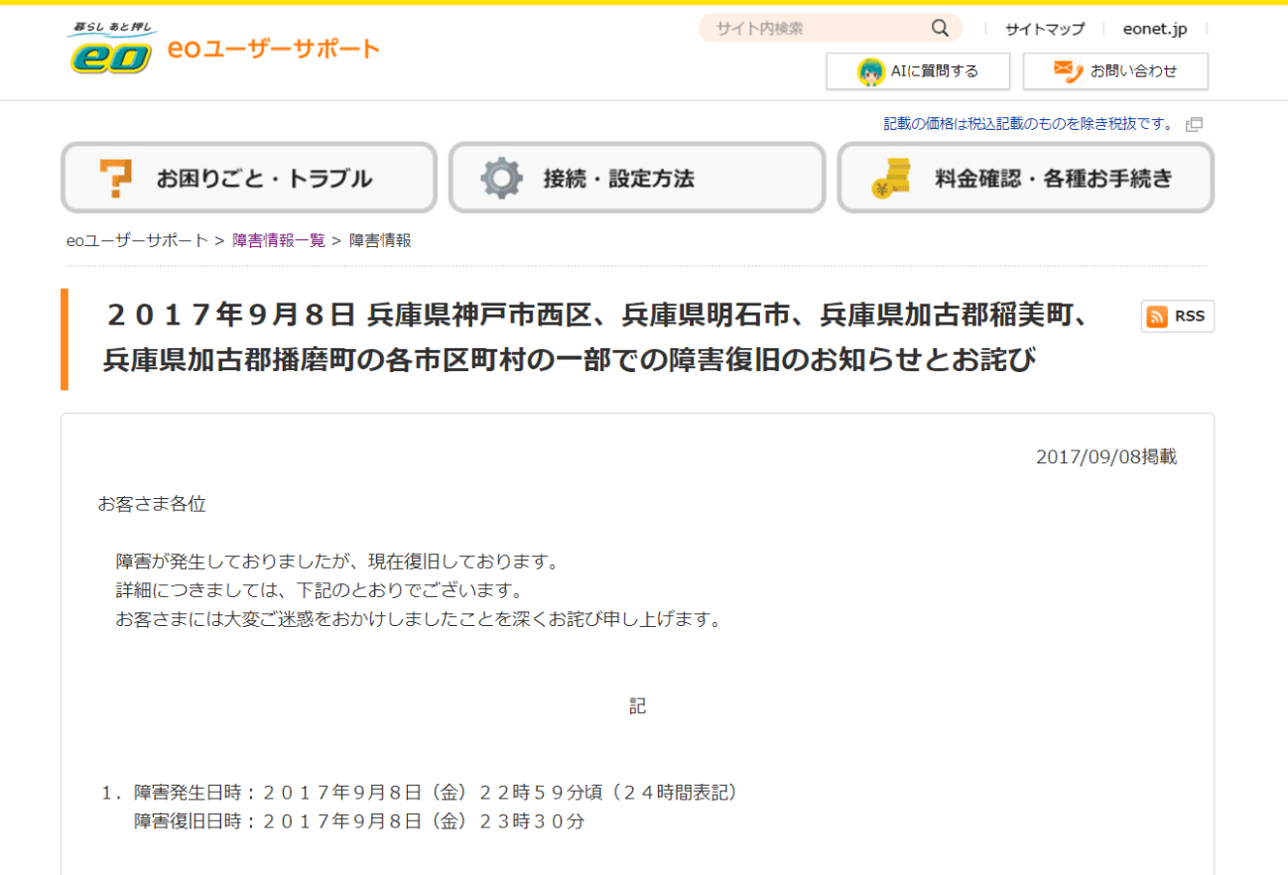Click the お問い合わせ button
Screen dimensions: 1288x875
[1115, 71]
